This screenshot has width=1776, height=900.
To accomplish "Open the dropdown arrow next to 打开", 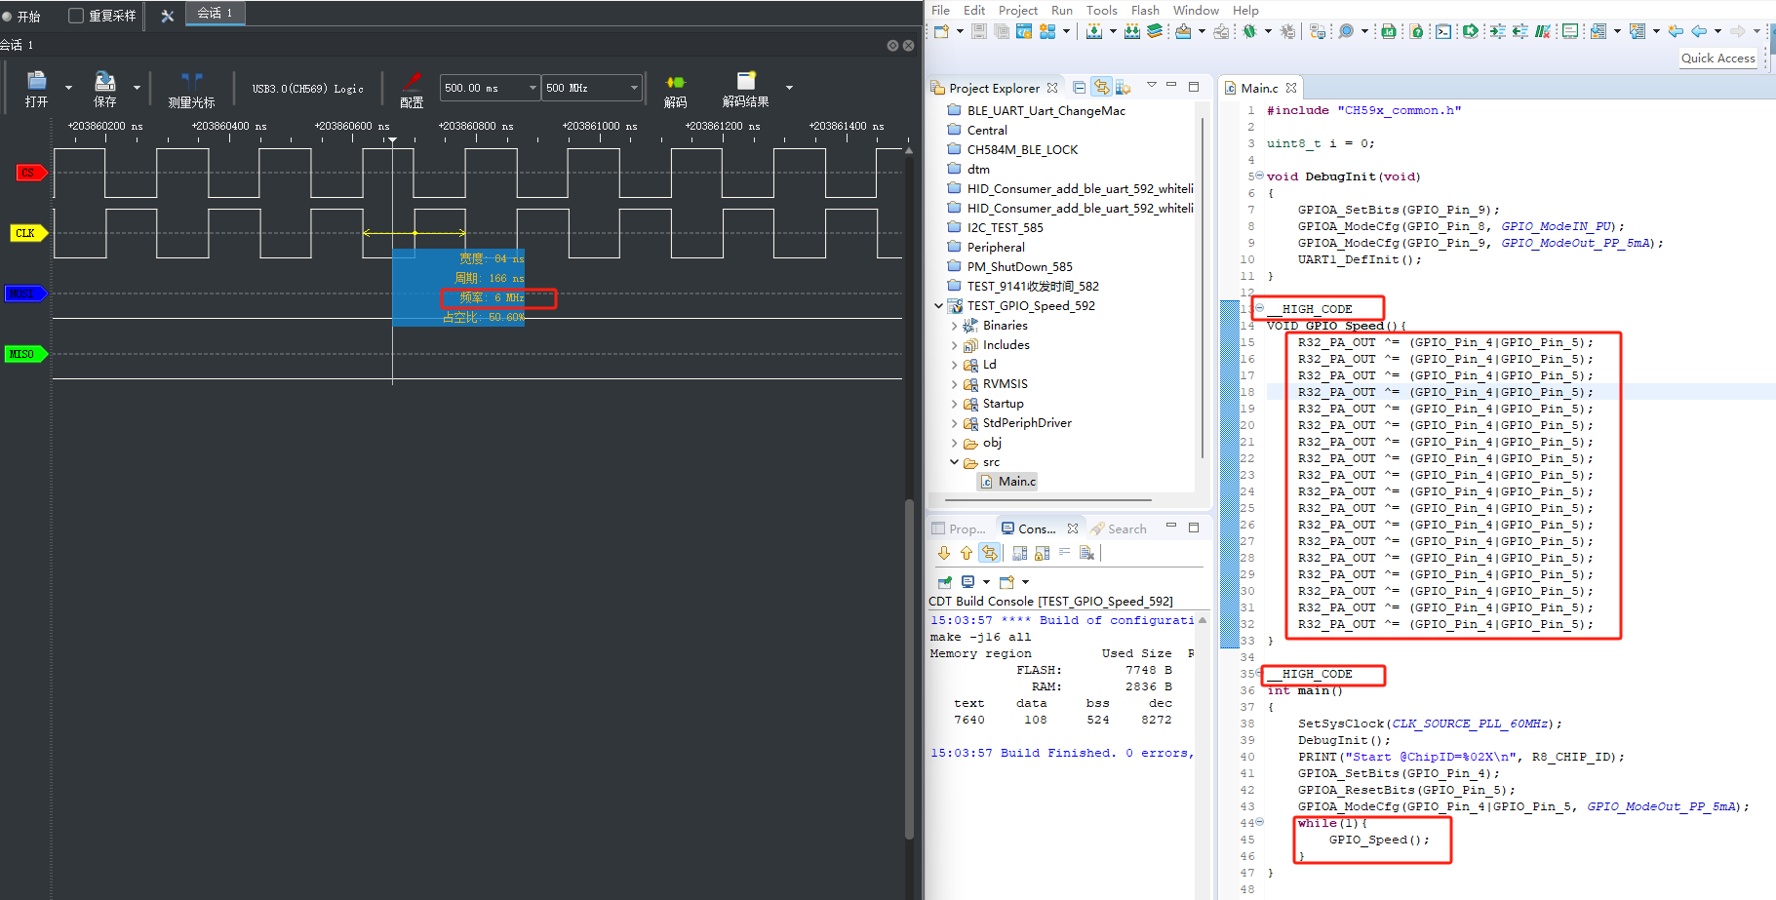I will [x=68, y=88].
